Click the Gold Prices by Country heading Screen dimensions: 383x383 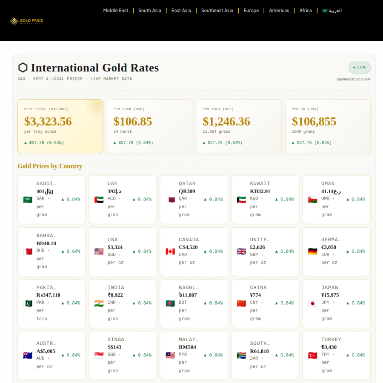pyautogui.click(x=50, y=166)
